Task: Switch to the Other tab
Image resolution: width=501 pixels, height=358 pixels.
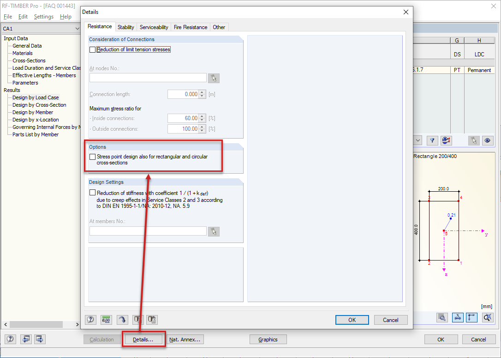Action: click(219, 27)
